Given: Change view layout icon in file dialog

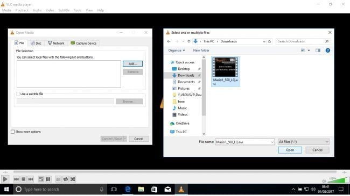Looking at the screenshot, I should coord(303,50).
